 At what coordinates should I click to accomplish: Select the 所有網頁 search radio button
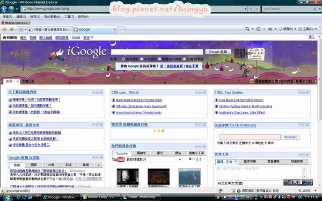point(123,59)
